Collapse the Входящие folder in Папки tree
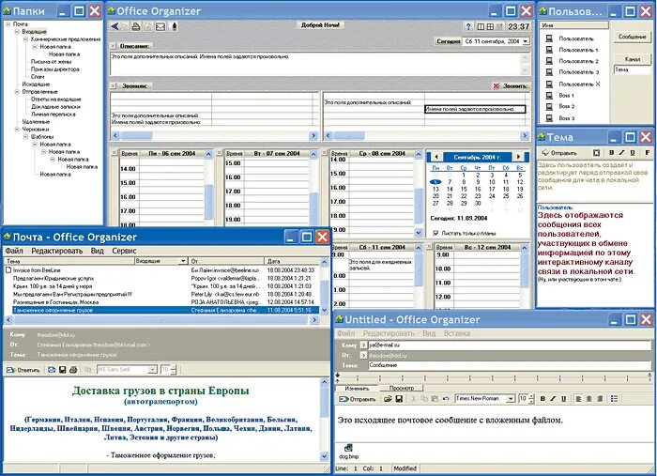The image size is (657, 476). (x=17, y=31)
